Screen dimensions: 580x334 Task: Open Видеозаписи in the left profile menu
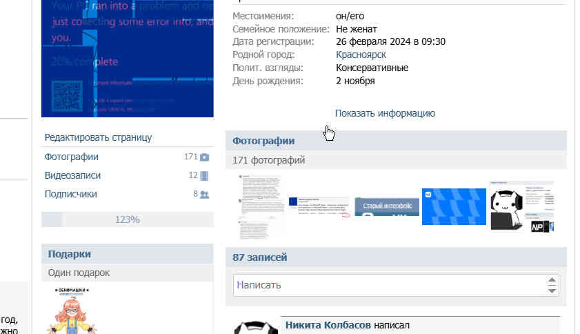pos(72,175)
